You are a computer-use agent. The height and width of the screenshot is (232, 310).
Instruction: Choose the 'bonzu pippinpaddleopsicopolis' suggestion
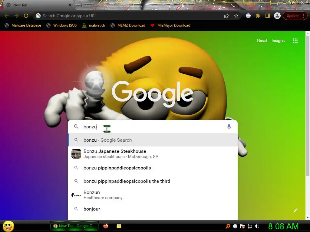tap(153, 168)
